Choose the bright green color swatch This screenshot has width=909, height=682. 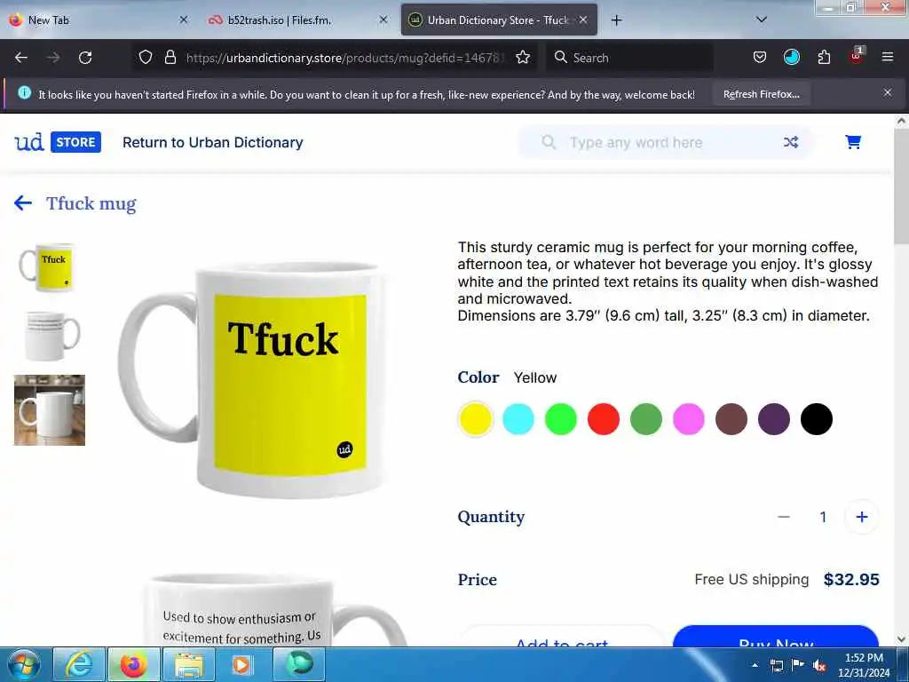coord(561,419)
